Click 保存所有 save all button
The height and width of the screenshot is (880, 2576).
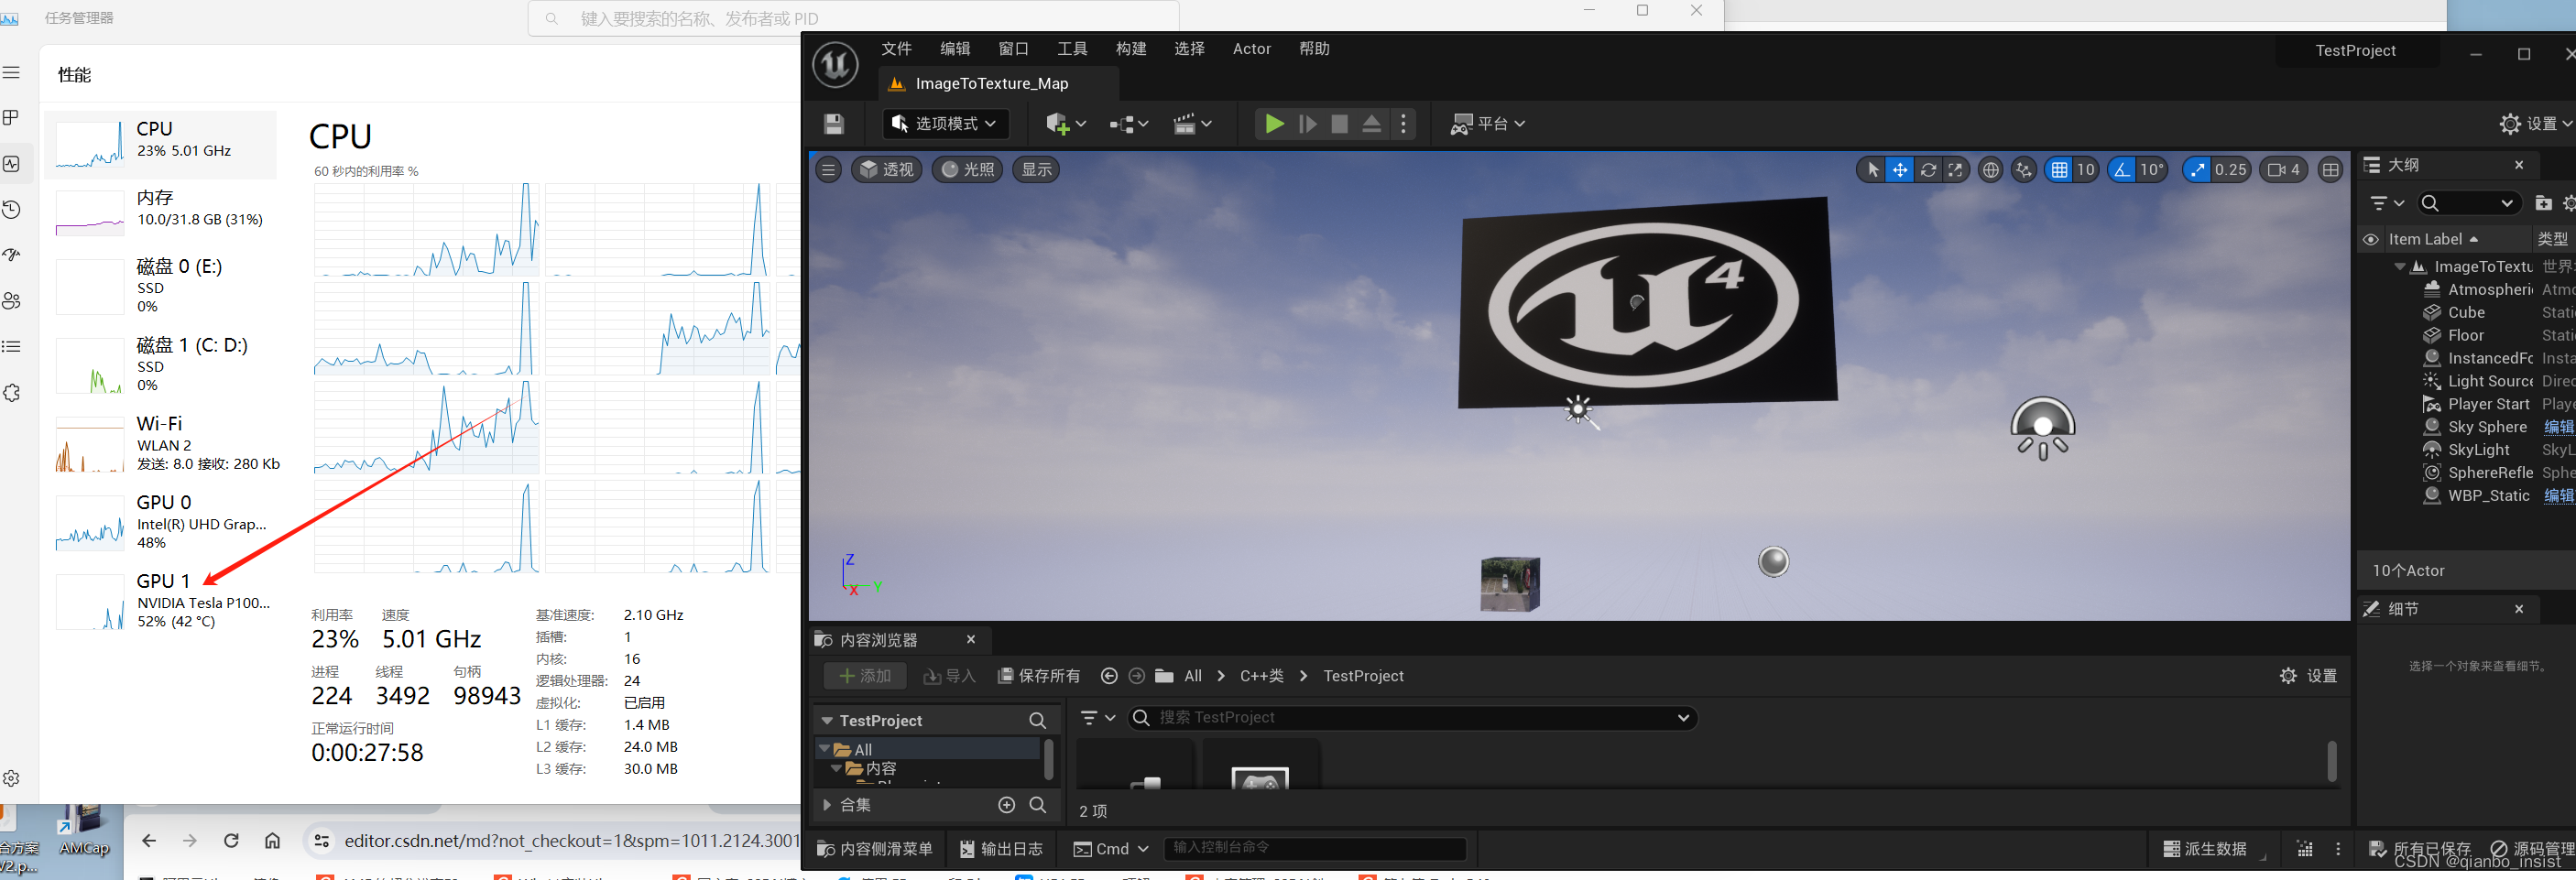(x=1039, y=676)
